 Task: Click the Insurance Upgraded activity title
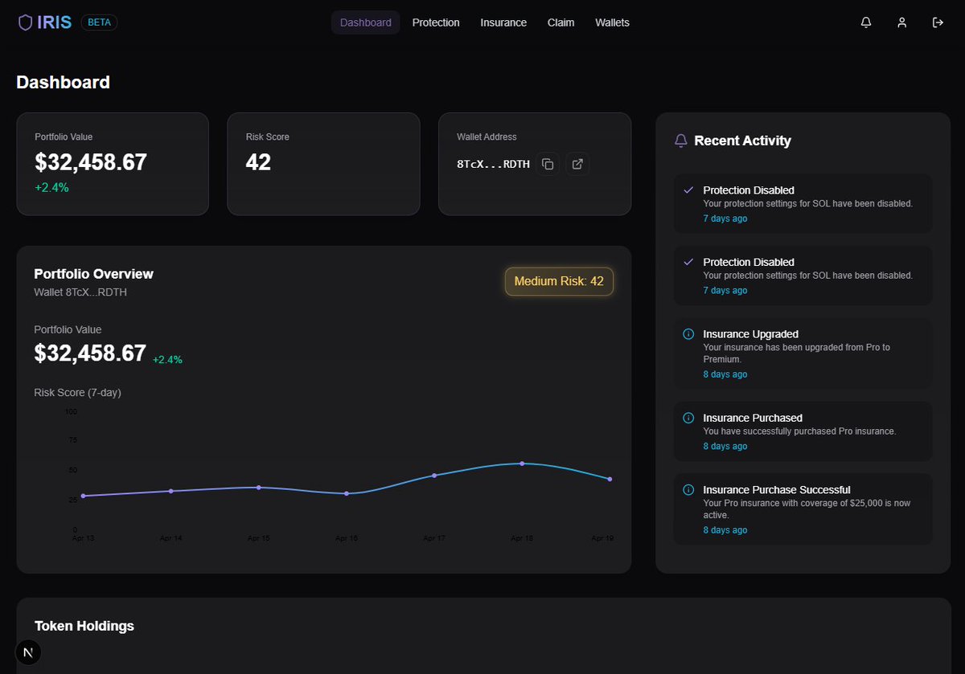click(752, 334)
